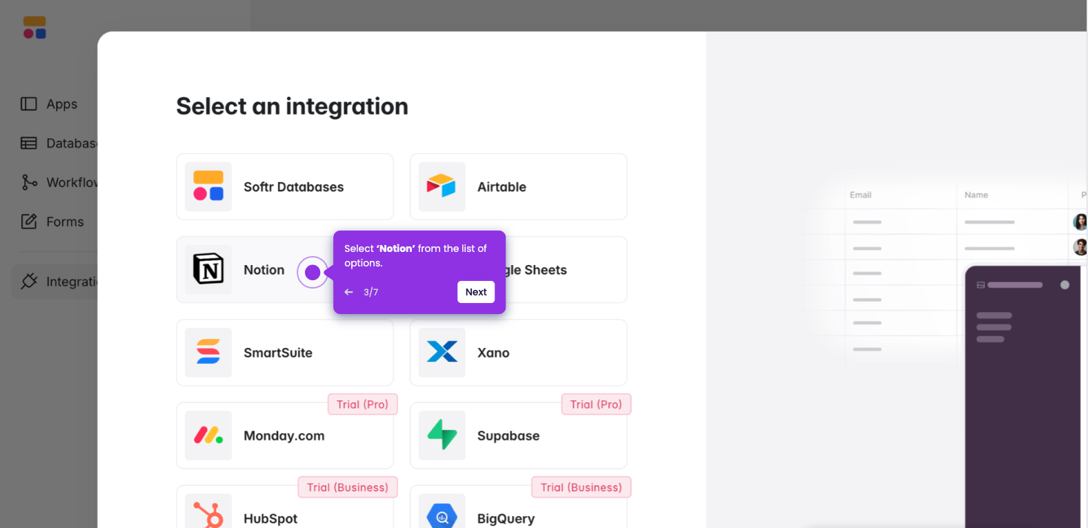
Task: Click the Supabase logo icon
Action: tap(442, 436)
